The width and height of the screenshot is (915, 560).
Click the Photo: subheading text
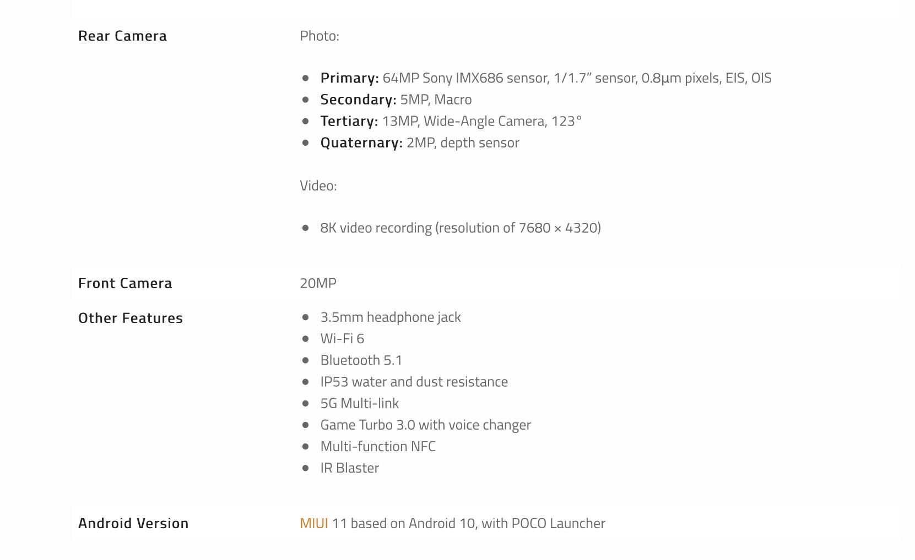point(320,36)
